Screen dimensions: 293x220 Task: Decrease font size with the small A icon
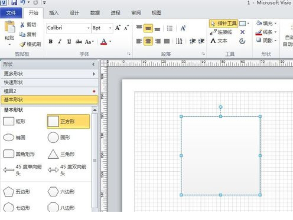point(126,28)
